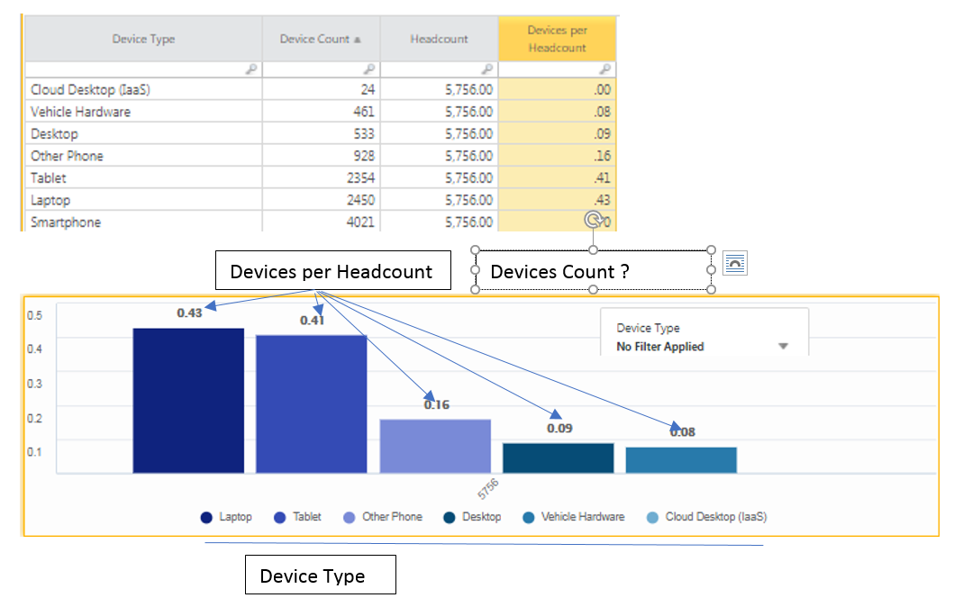Click the Headcount column search icon
This screenshot has height=598, width=972.
487,69
